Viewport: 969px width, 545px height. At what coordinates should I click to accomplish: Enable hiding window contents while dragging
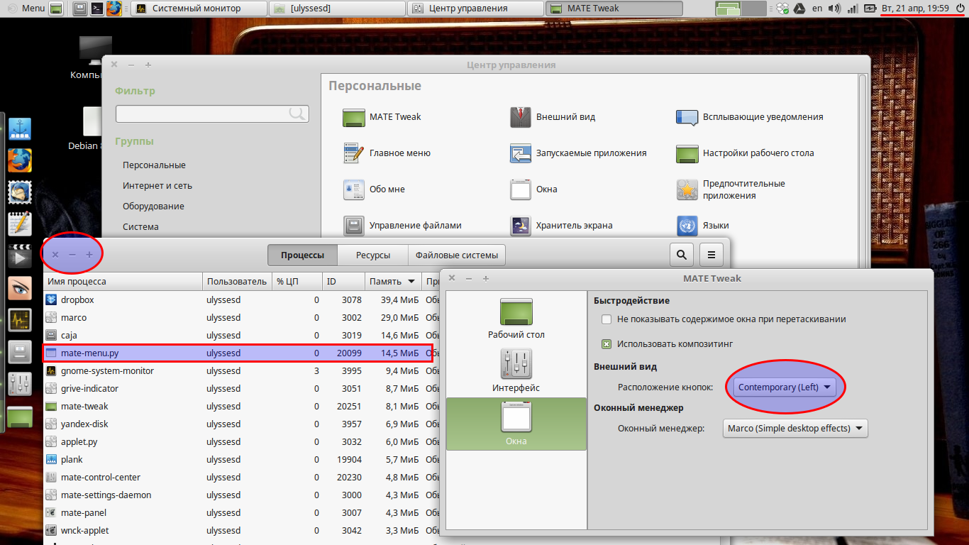point(607,319)
